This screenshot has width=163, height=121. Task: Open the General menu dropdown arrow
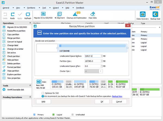(13, 8)
